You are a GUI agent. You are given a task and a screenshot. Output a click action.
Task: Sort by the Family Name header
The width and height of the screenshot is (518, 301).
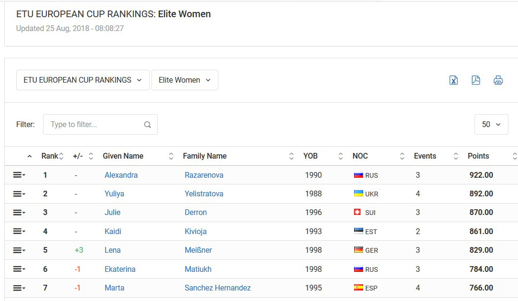tap(238, 156)
